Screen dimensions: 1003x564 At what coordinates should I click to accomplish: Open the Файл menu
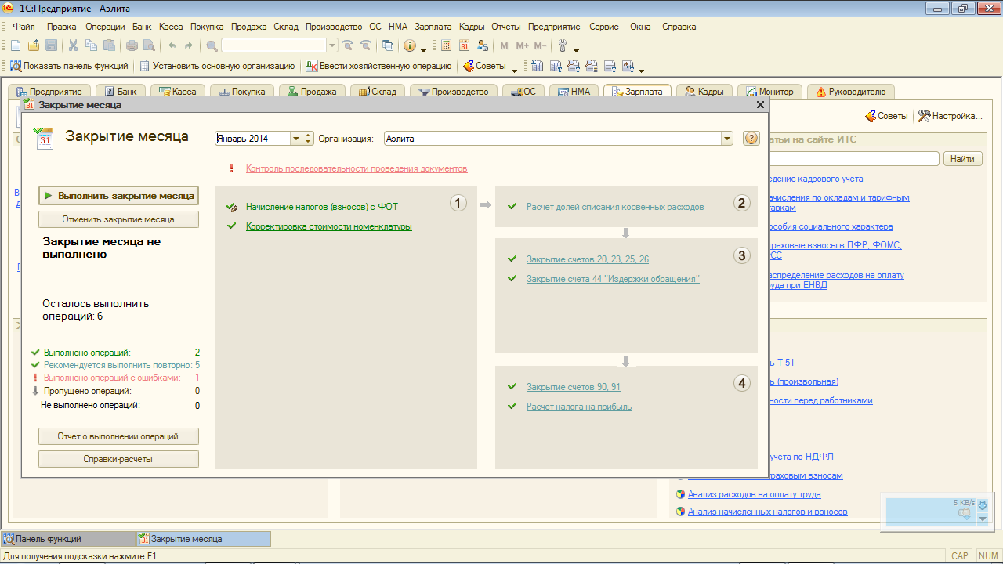point(24,27)
